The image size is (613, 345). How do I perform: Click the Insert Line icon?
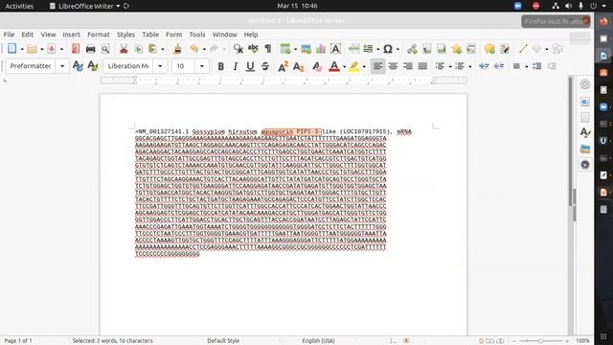coord(523,49)
